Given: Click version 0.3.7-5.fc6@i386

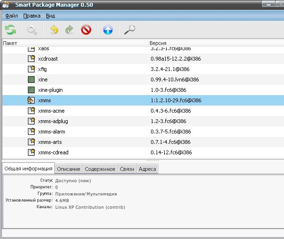Looking at the screenshot, I should [171, 132].
